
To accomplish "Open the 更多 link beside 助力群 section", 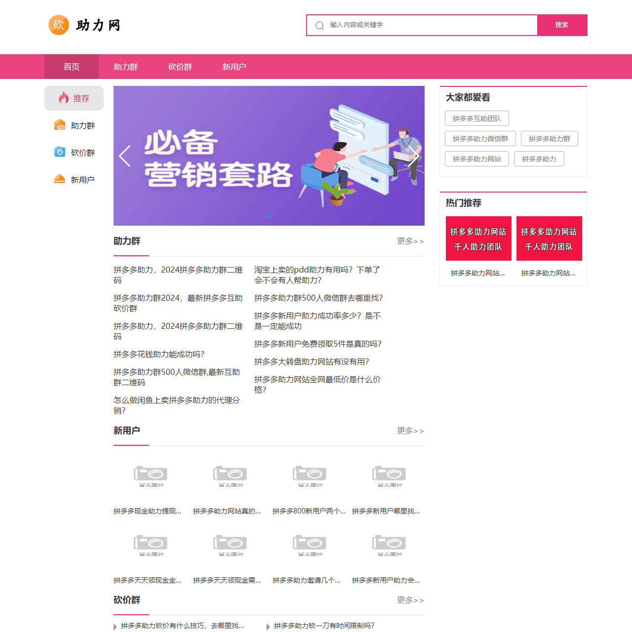I will [x=409, y=241].
